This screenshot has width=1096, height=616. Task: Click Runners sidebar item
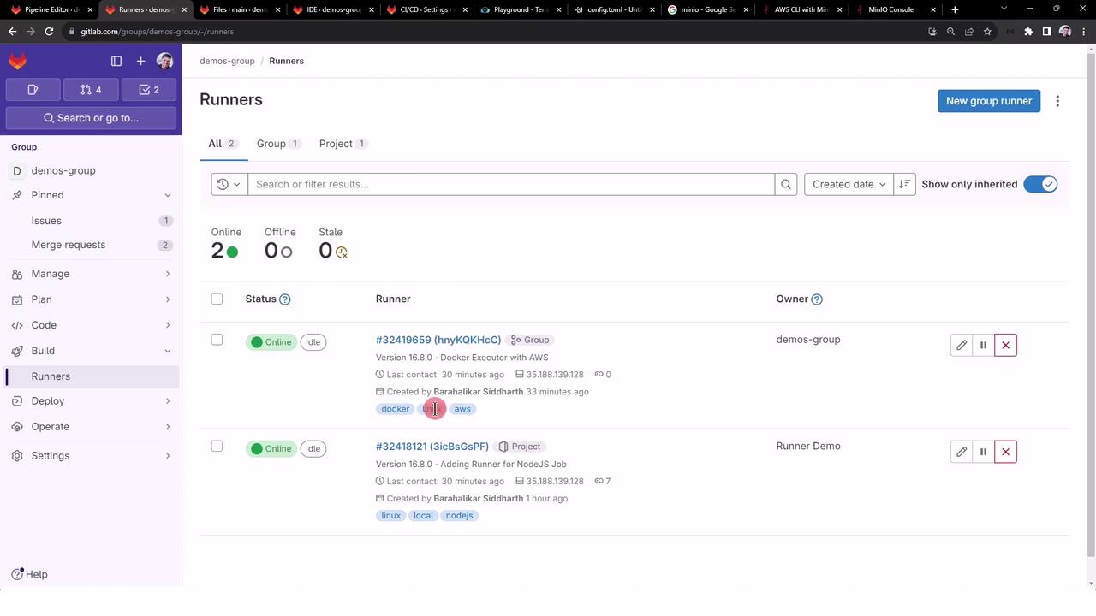(x=91, y=376)
